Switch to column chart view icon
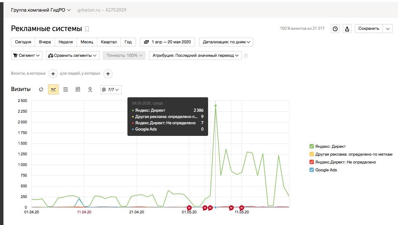Image resolution: width=398 pixels, height=225 pixels. coord(78,89)
